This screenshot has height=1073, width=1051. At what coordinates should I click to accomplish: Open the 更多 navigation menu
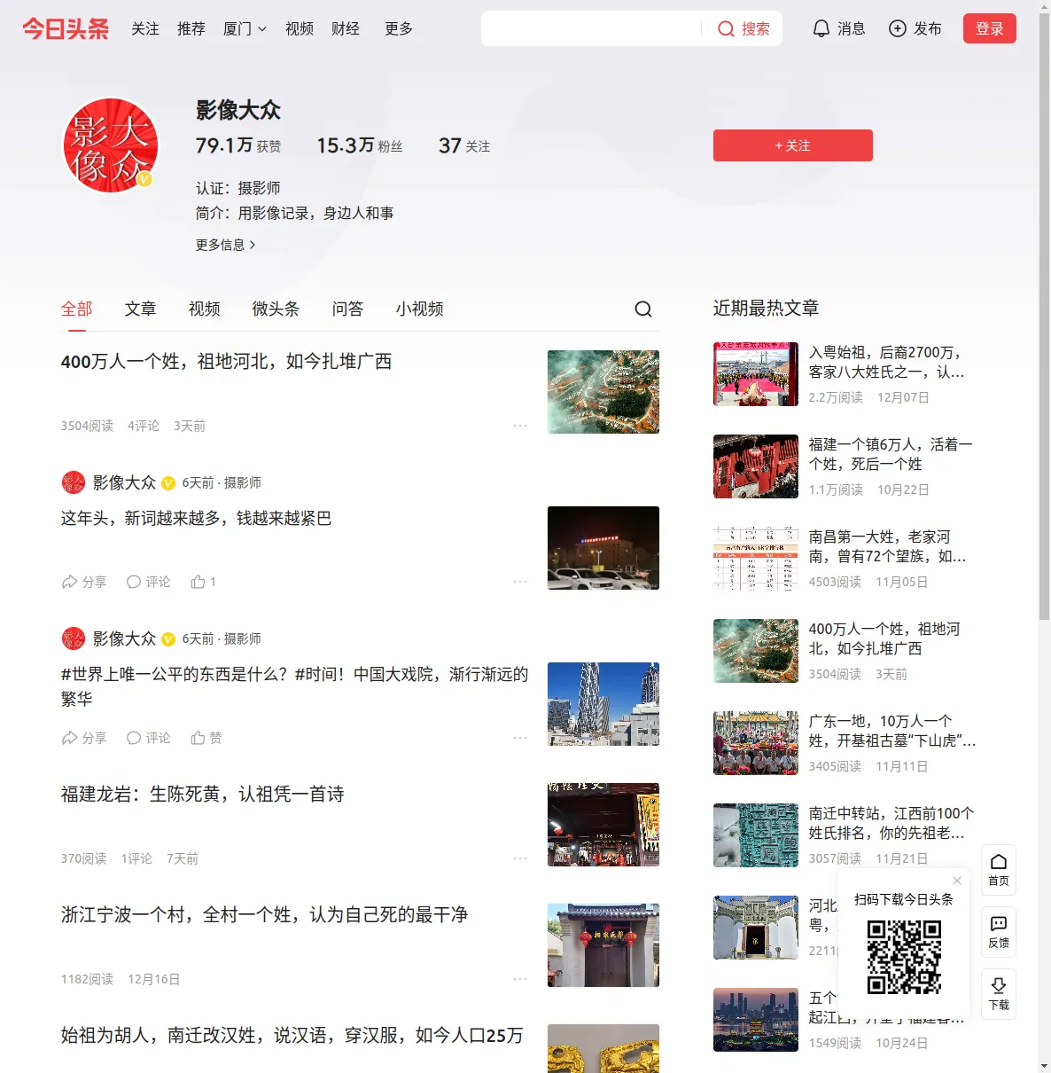coord(399,28)
